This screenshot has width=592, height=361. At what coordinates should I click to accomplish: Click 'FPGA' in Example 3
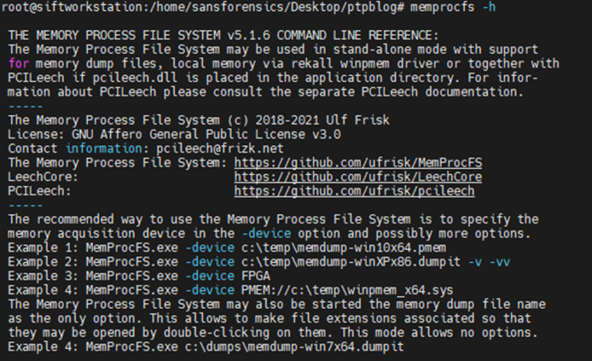pyautogui.click(x=256, y=276)
